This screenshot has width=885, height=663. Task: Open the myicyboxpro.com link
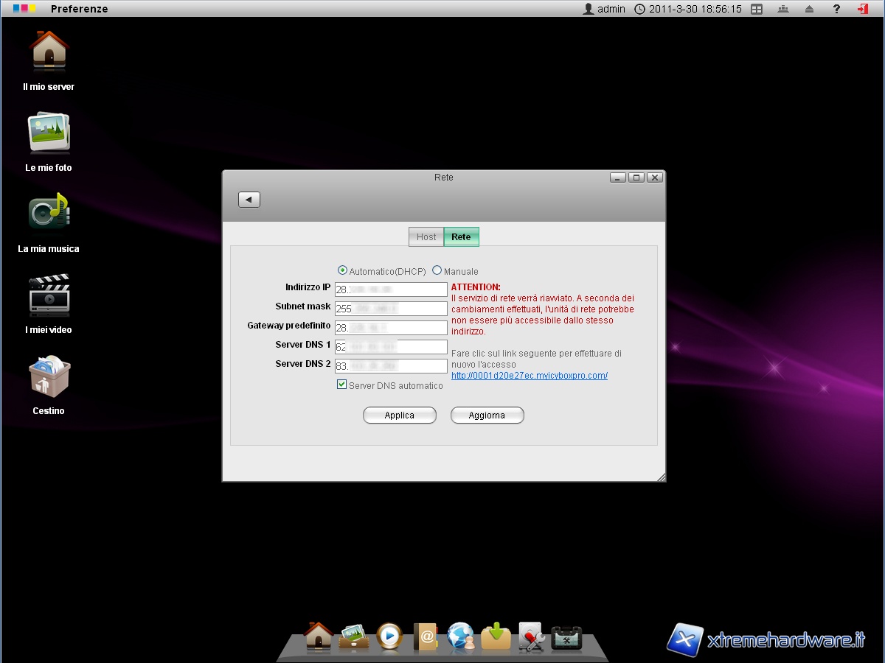529,376
